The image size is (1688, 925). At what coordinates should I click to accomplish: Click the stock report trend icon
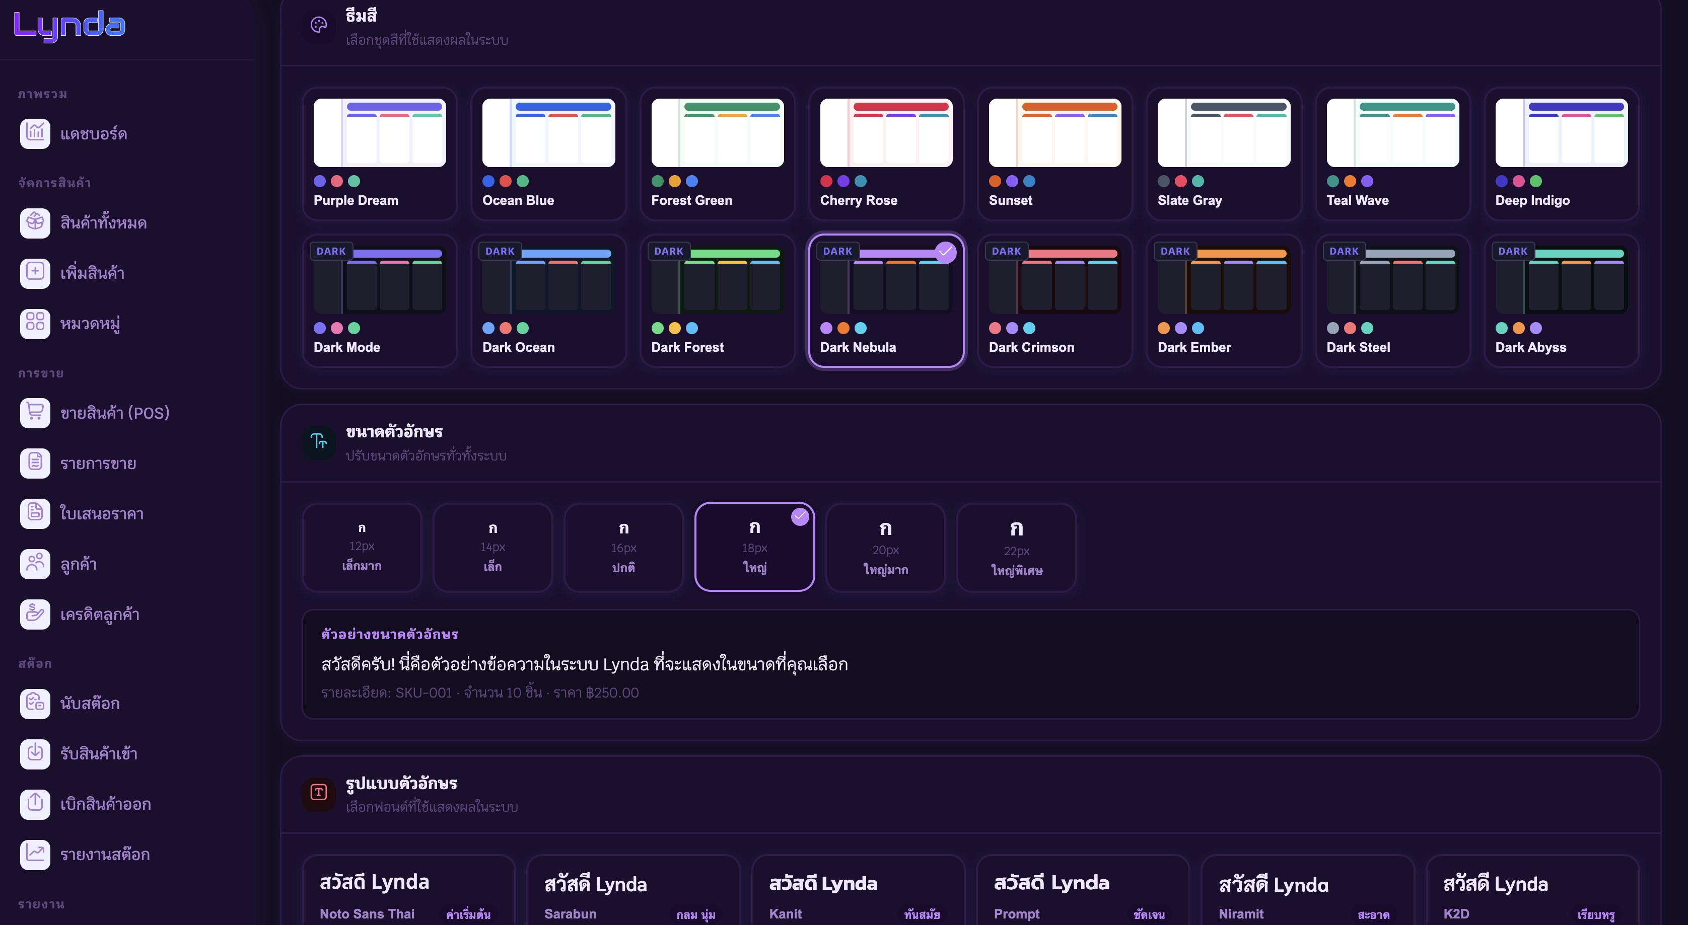[x=35, y=854]
